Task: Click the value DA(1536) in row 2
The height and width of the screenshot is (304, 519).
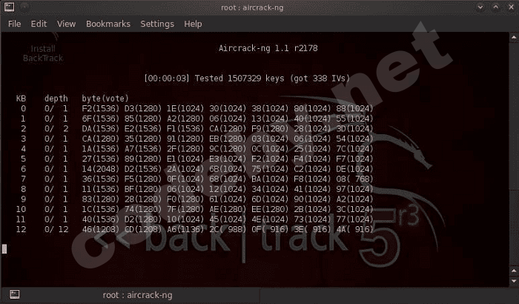Action: pyautogui.click(x=101, y=128)
